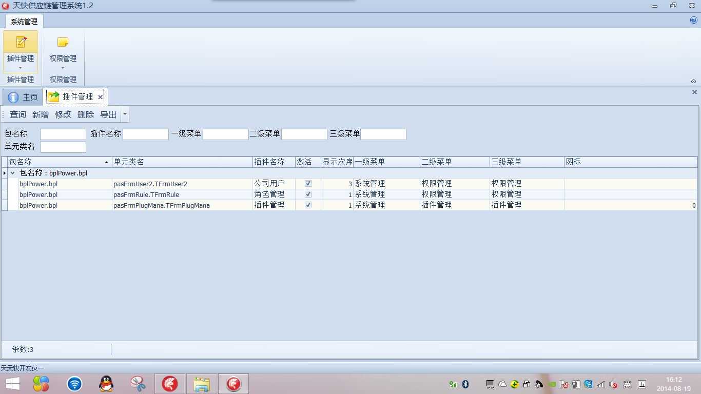
Task: Click the 单元类名 column header
Action: (182, 162)
